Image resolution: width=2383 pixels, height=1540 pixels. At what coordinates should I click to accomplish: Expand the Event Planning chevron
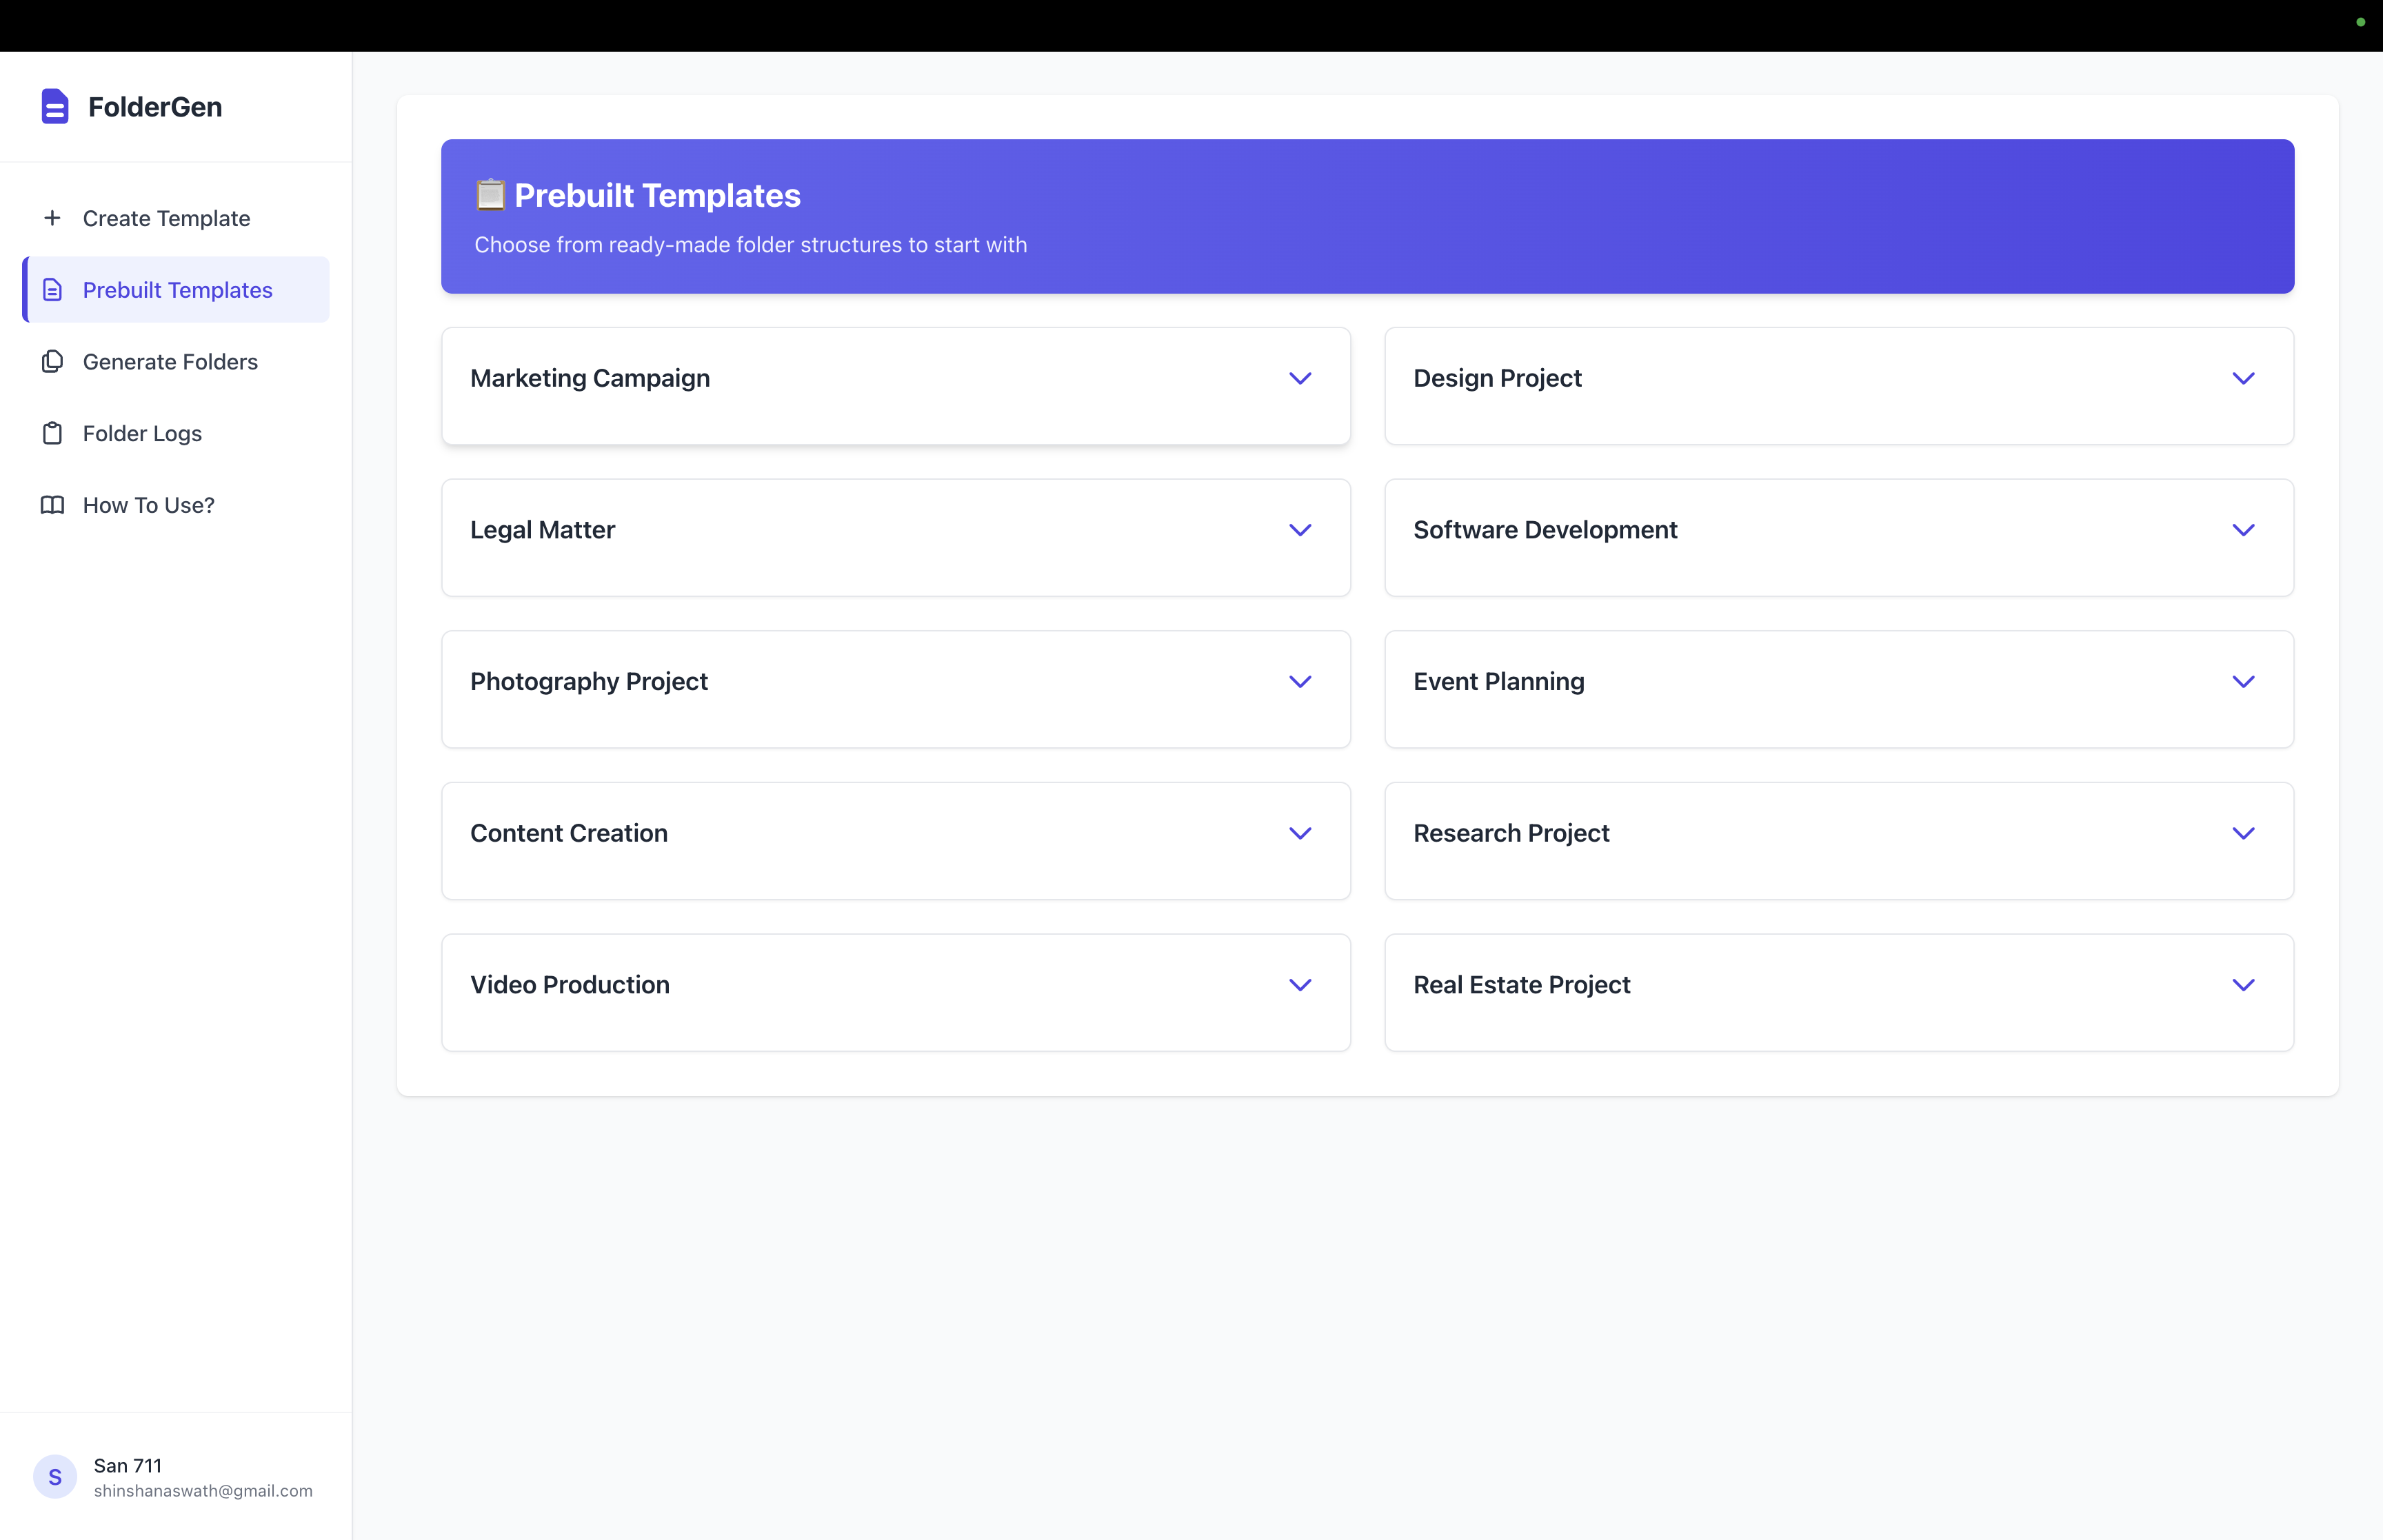pos(2242,682)
